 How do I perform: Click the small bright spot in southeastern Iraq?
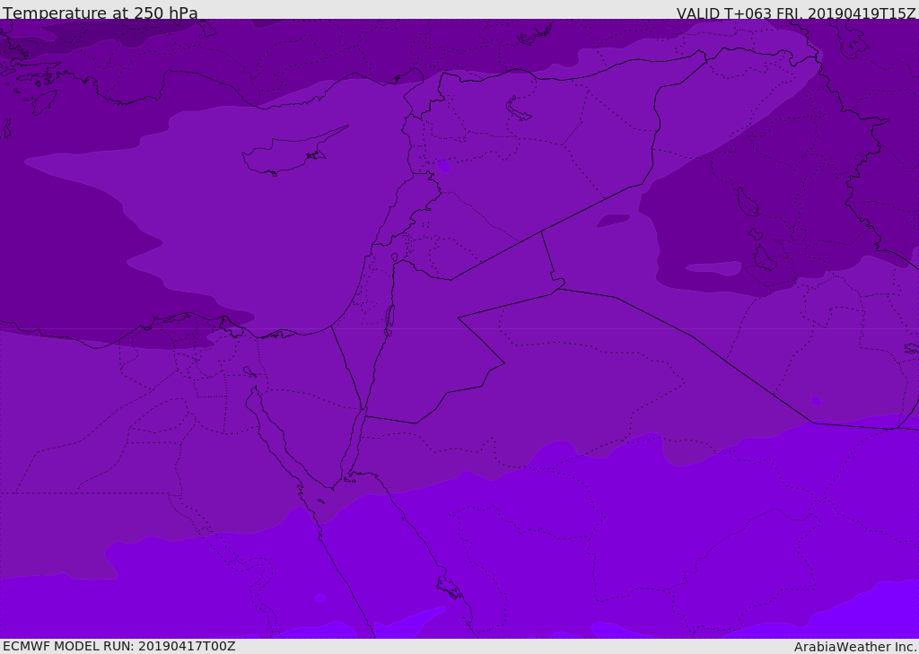[x=817, y=401]
